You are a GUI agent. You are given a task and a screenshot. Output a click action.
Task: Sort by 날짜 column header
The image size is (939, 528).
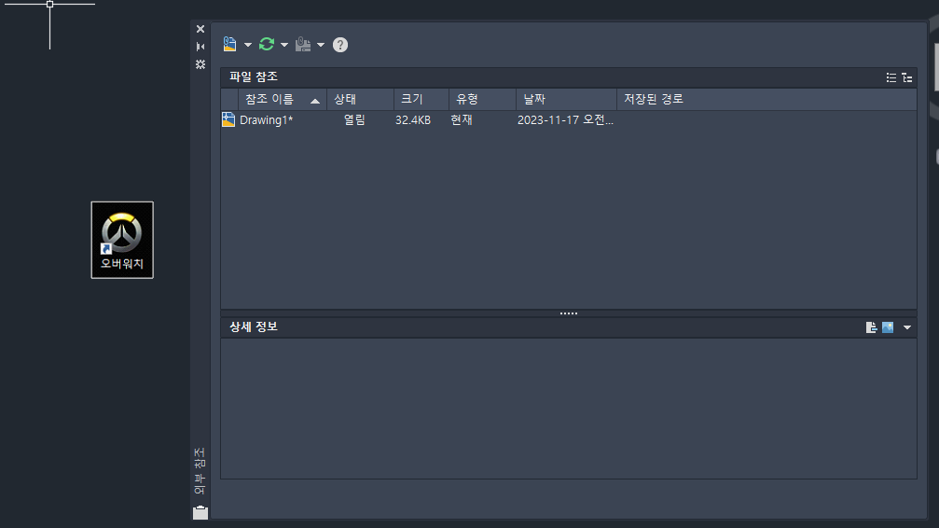tap(566, 100)
